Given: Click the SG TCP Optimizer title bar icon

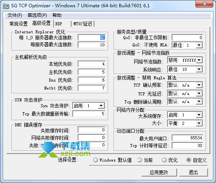Looking at the screenshot, I should coord(6,6).
